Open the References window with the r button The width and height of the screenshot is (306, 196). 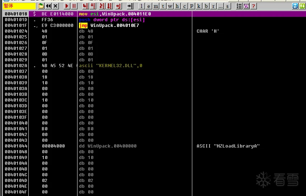[213, 6]
